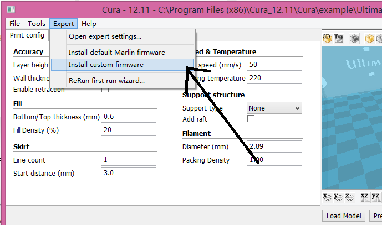
Task: Mirror model along X axis
Action: click(x=327, y=196)
